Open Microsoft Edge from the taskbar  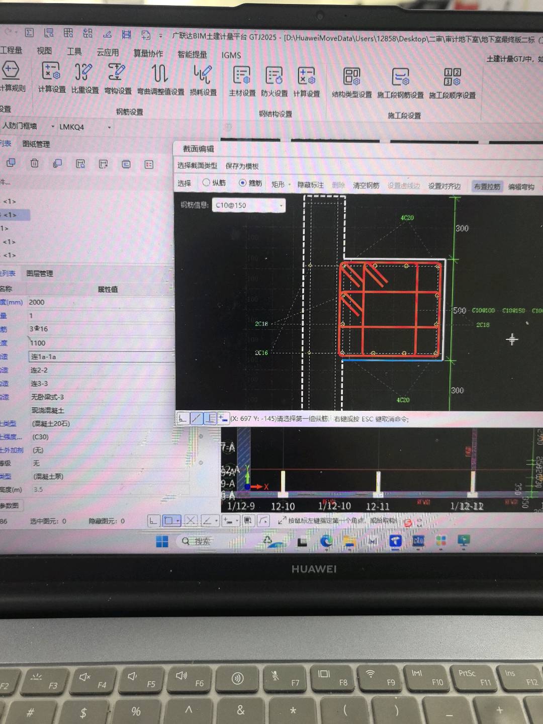tap(326, 541)
